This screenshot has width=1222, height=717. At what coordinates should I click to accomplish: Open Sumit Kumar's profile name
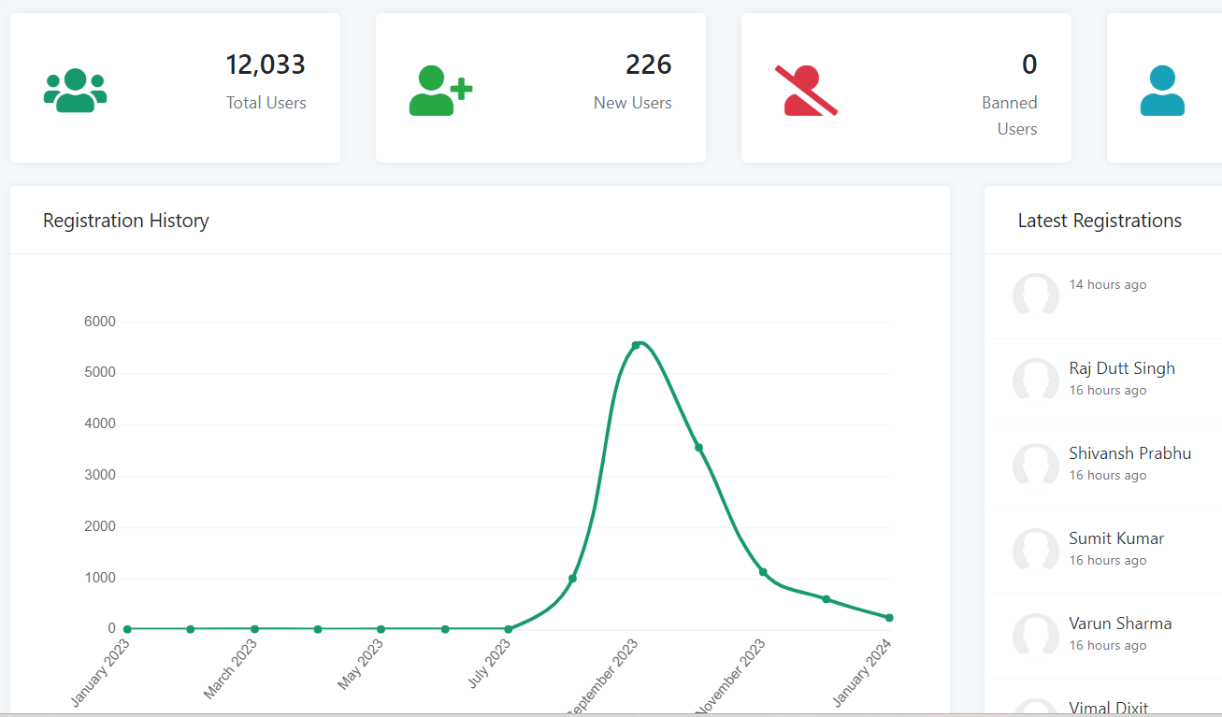(x=1116, y=538)
